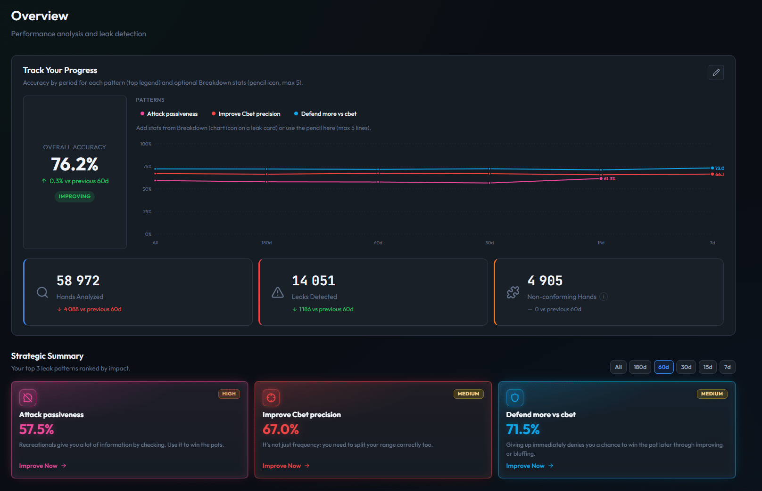Click the 57.5% Attack passiveness value
Viewport: 762px width, 491px height.
tap(36, 429)
